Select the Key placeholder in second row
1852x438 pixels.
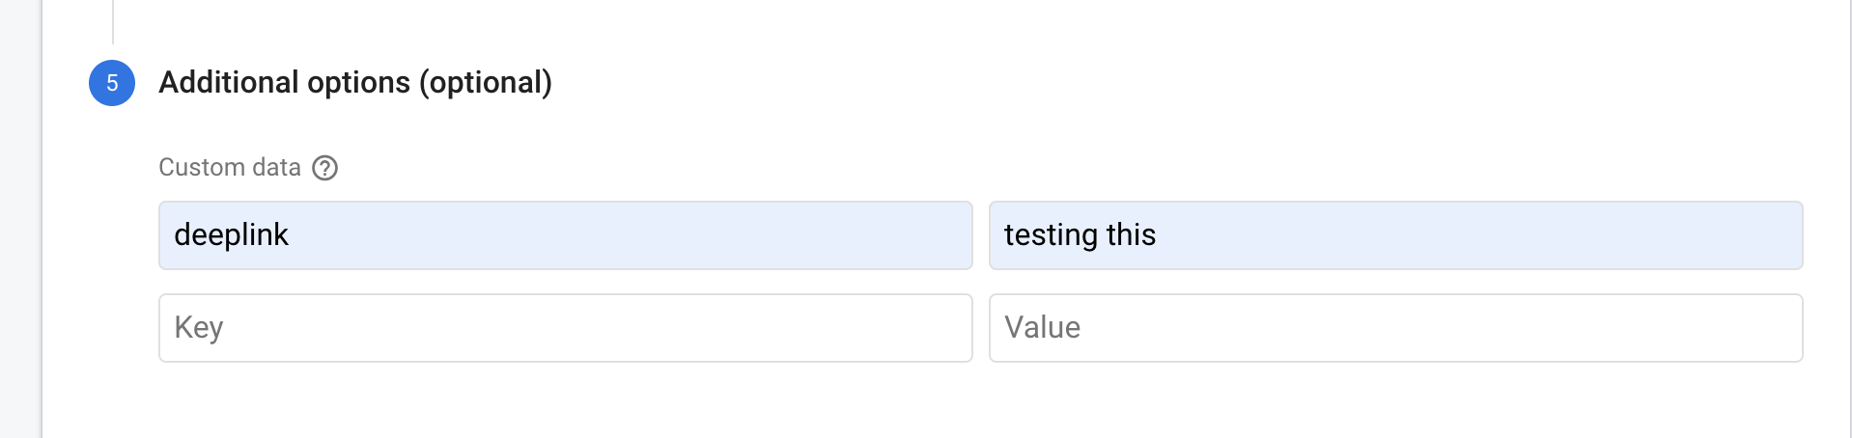199,328
